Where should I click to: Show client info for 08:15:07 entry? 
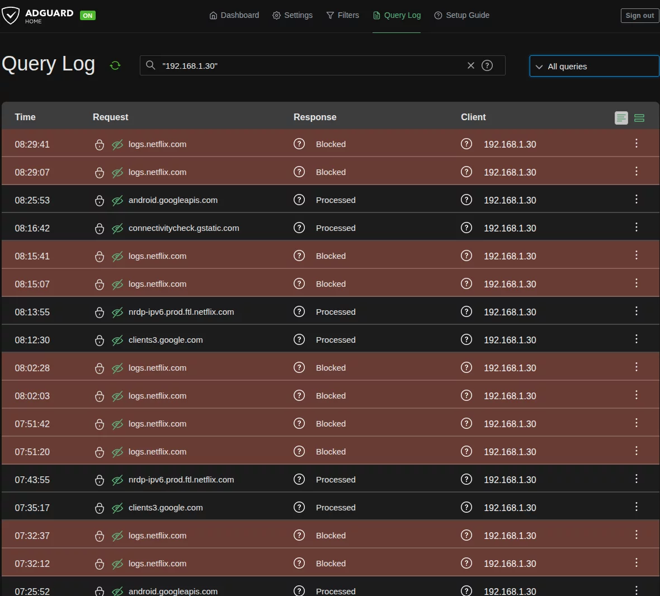(466, 283)
